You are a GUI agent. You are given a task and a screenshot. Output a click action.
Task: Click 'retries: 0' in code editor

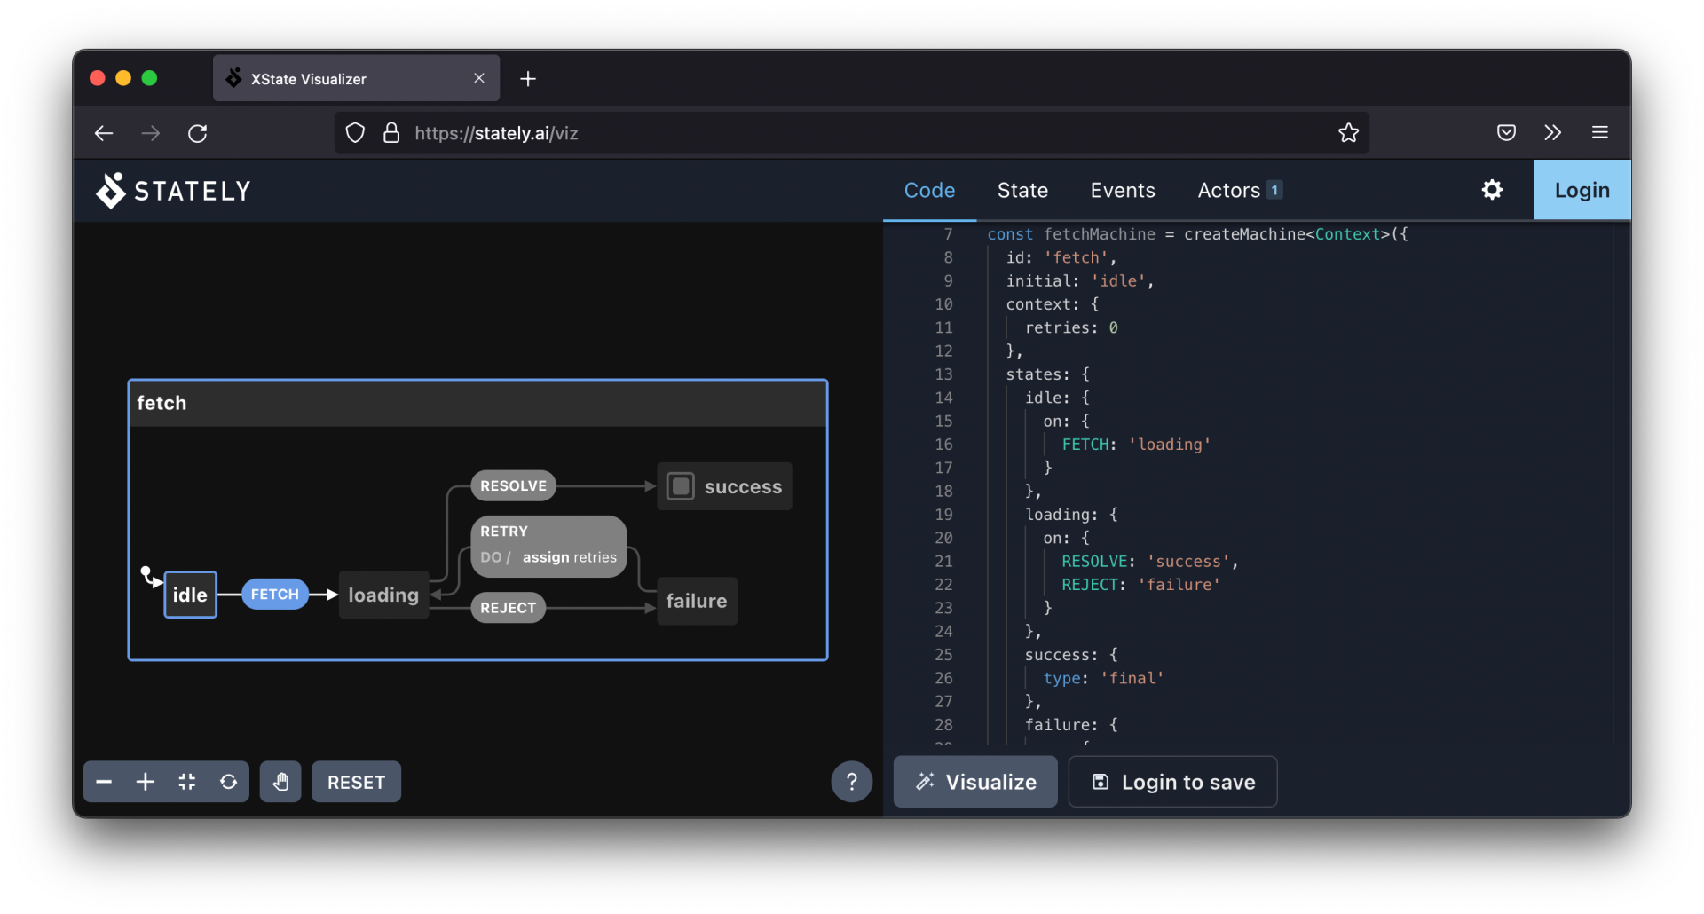(x=1071, y=327)
